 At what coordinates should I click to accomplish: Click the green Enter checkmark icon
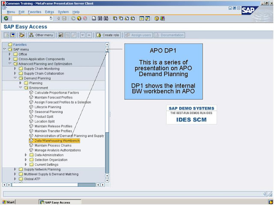[6, 18]
